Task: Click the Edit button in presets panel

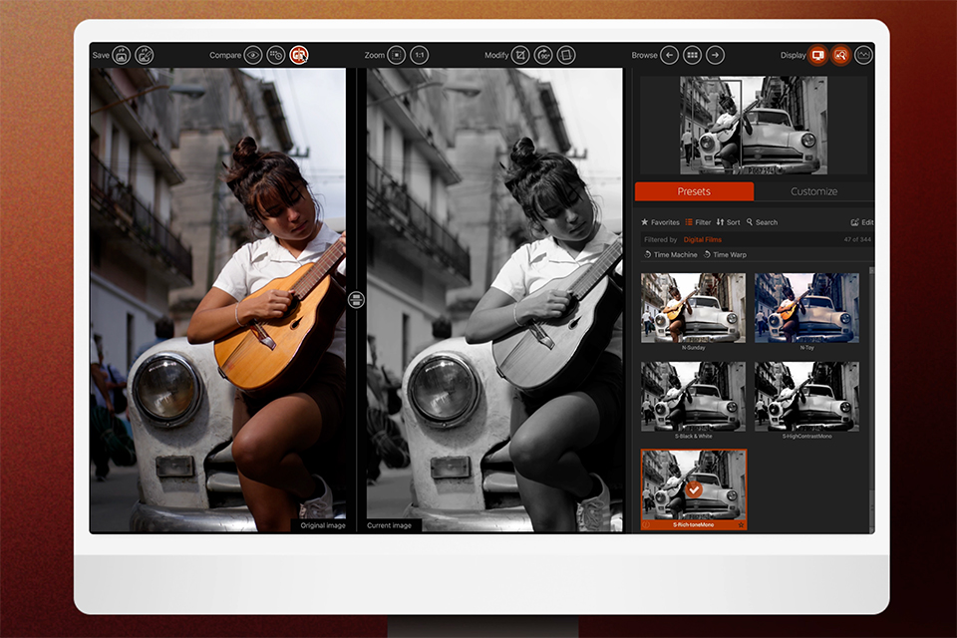Action: click(862, 222)
